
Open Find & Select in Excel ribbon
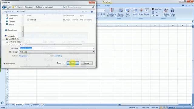tap(172, 12)
